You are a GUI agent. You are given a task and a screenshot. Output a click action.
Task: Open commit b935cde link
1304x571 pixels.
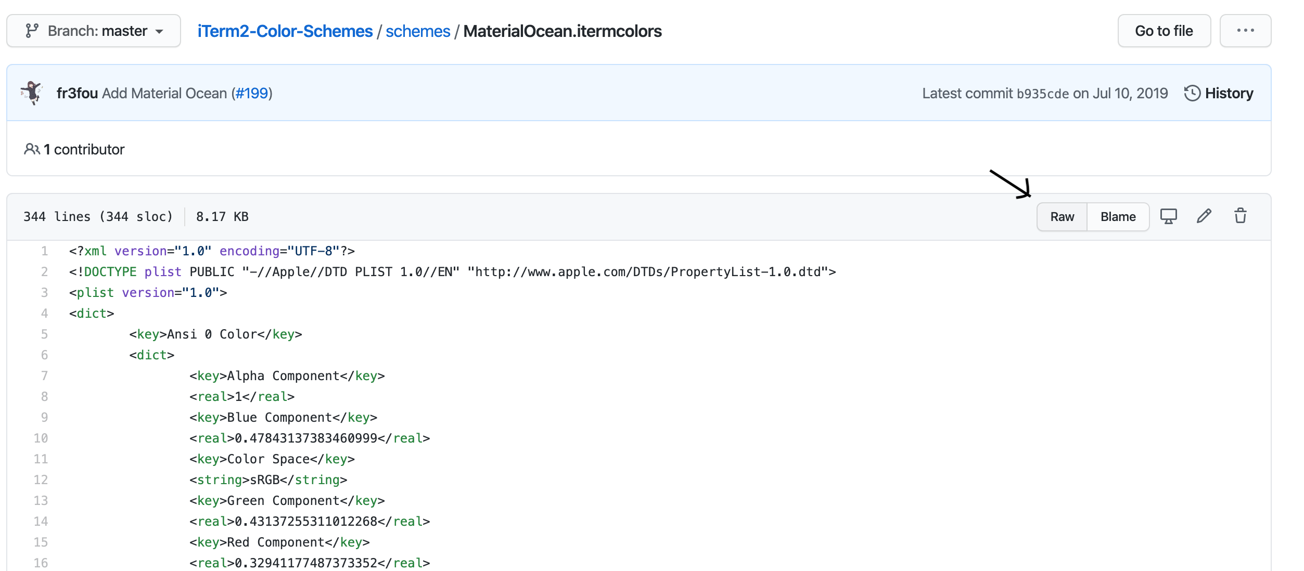coord(1042,94)
